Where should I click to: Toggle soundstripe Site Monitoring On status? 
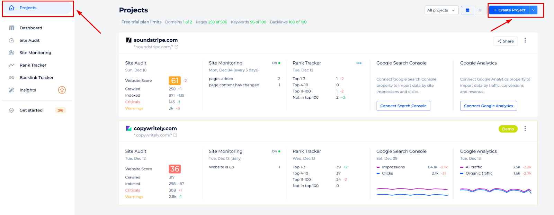[276, 63]
